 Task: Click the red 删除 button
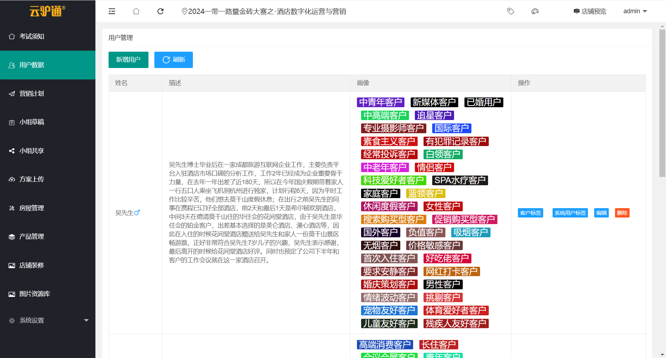tap(622, 213)
